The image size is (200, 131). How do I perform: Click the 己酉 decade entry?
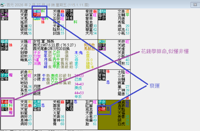click(78, 79)
